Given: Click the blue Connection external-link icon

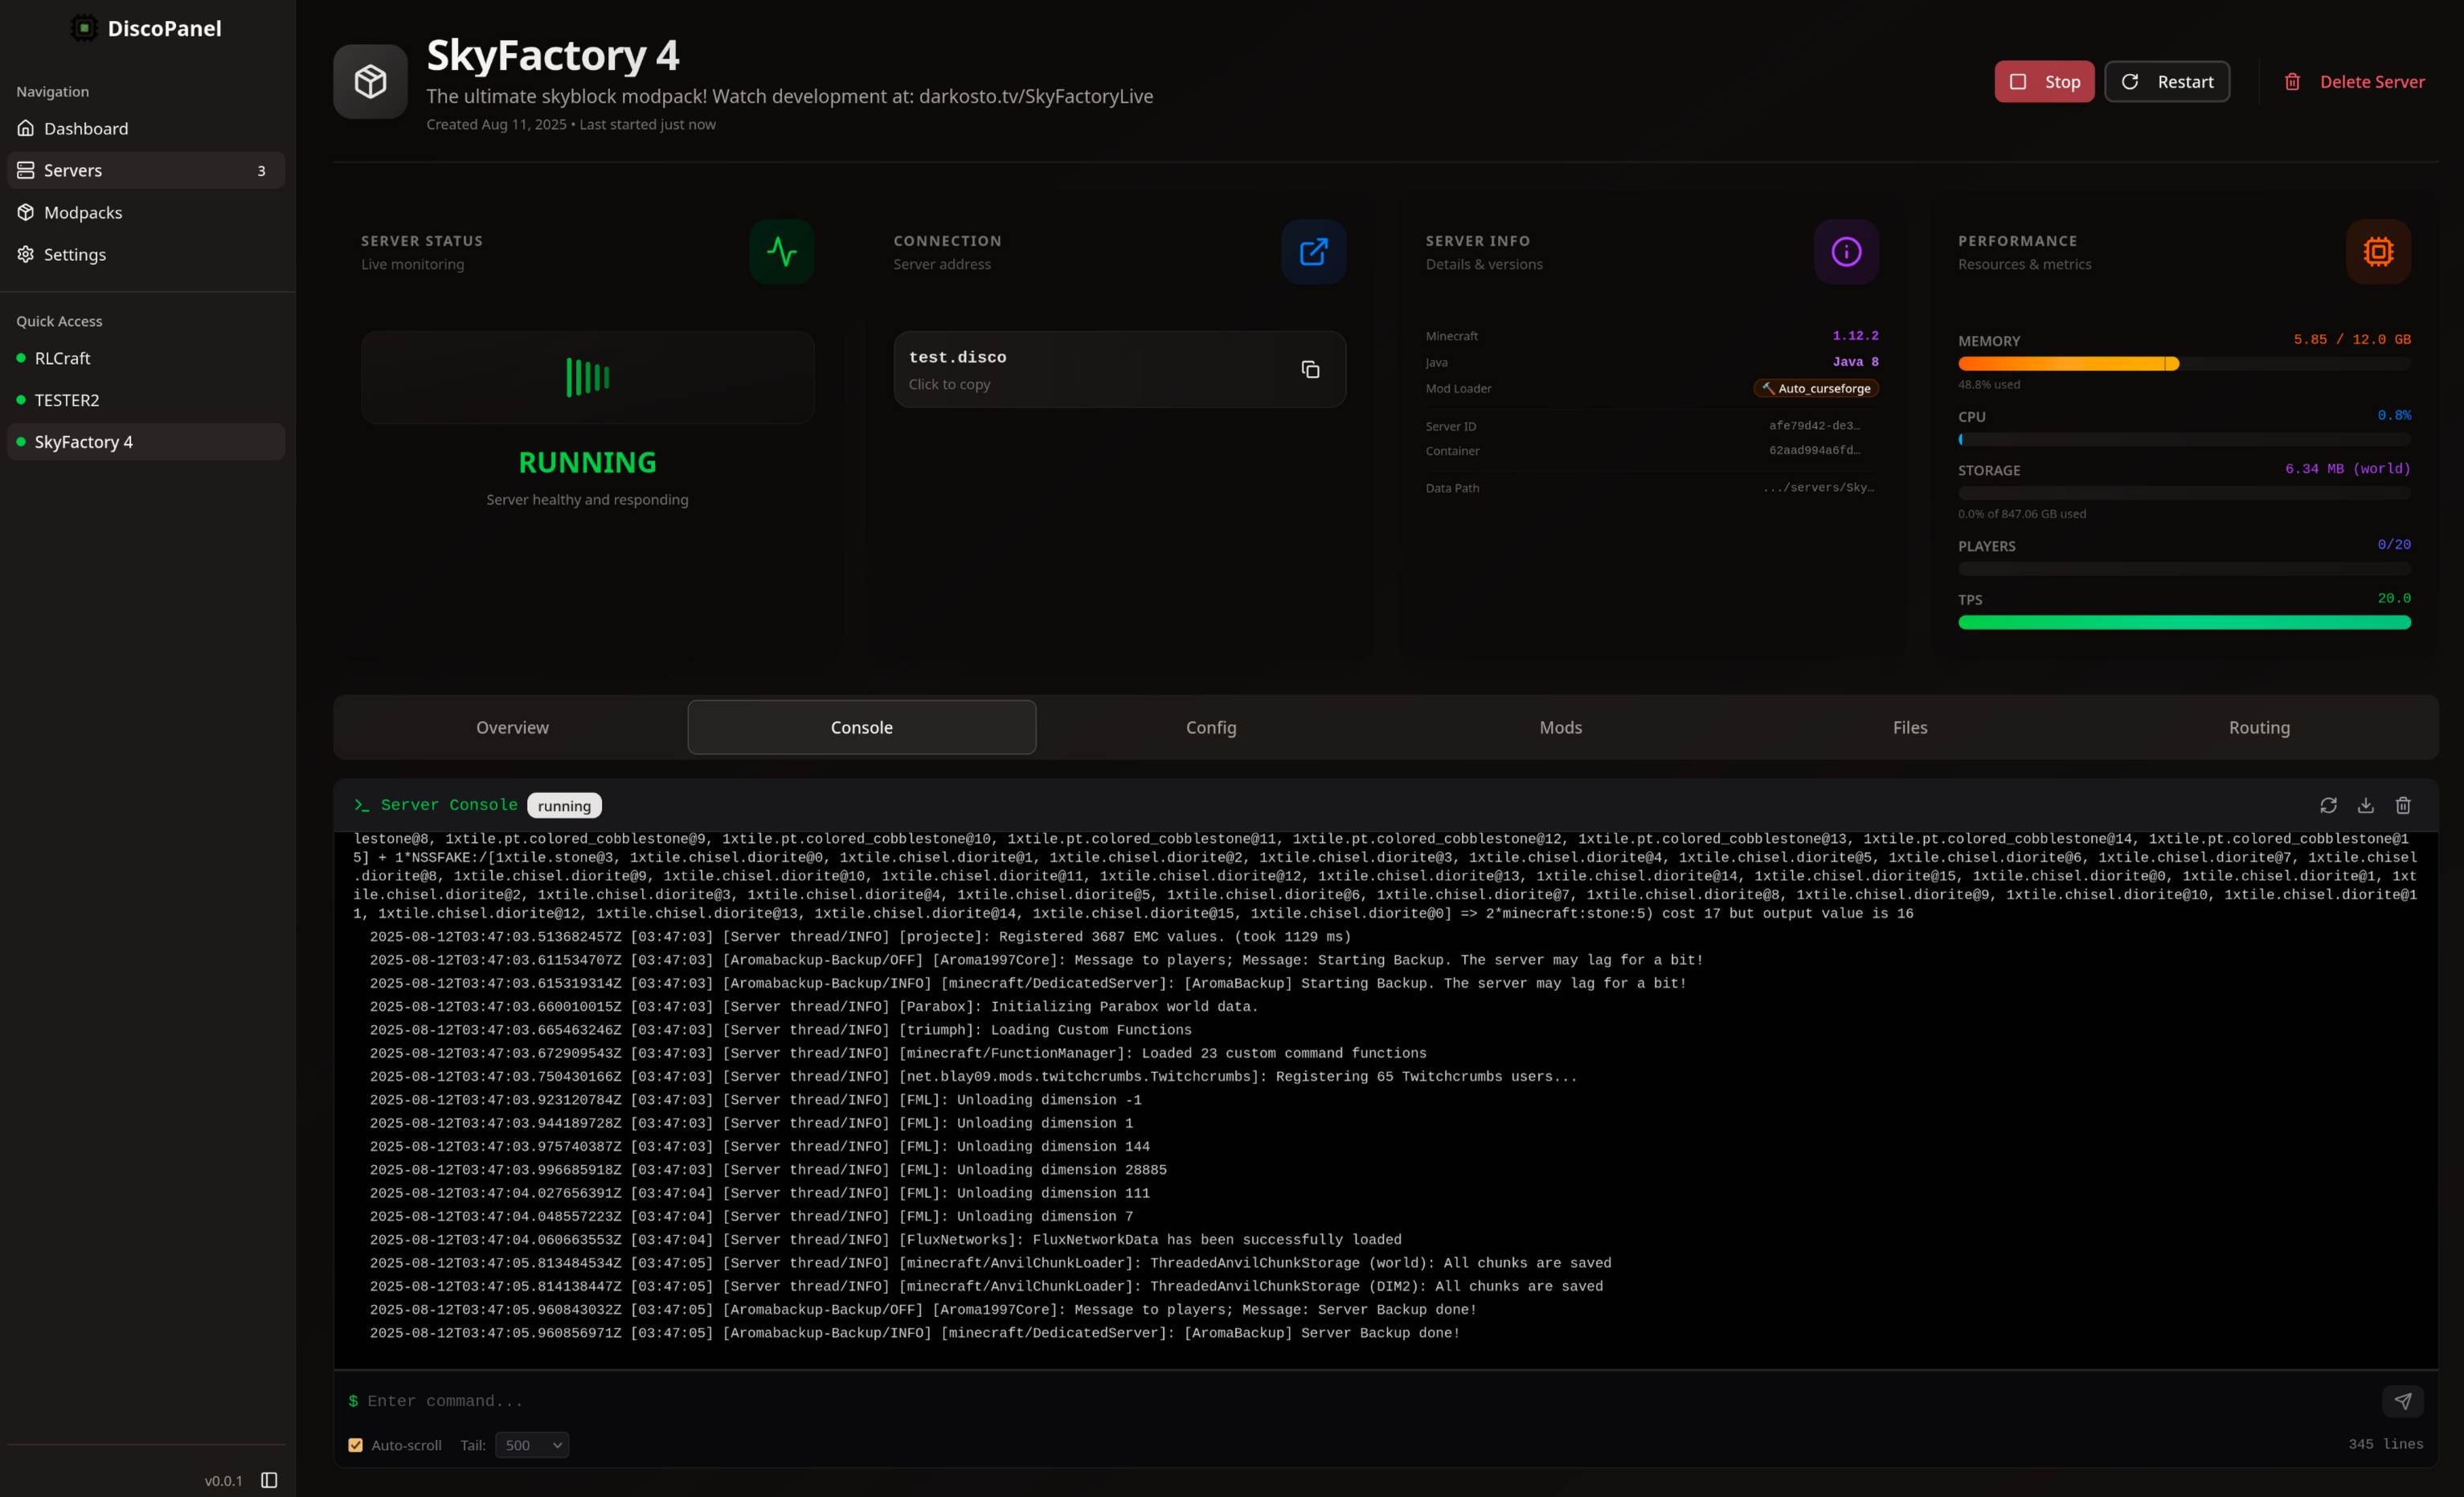Looking at the screenshot, I should pos(1314,252).
